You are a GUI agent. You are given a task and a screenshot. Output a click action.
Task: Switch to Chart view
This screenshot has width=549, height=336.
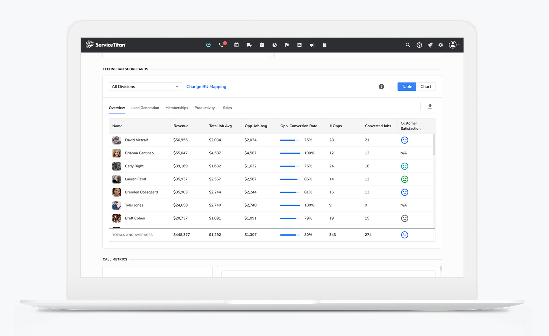click(426, 86)
